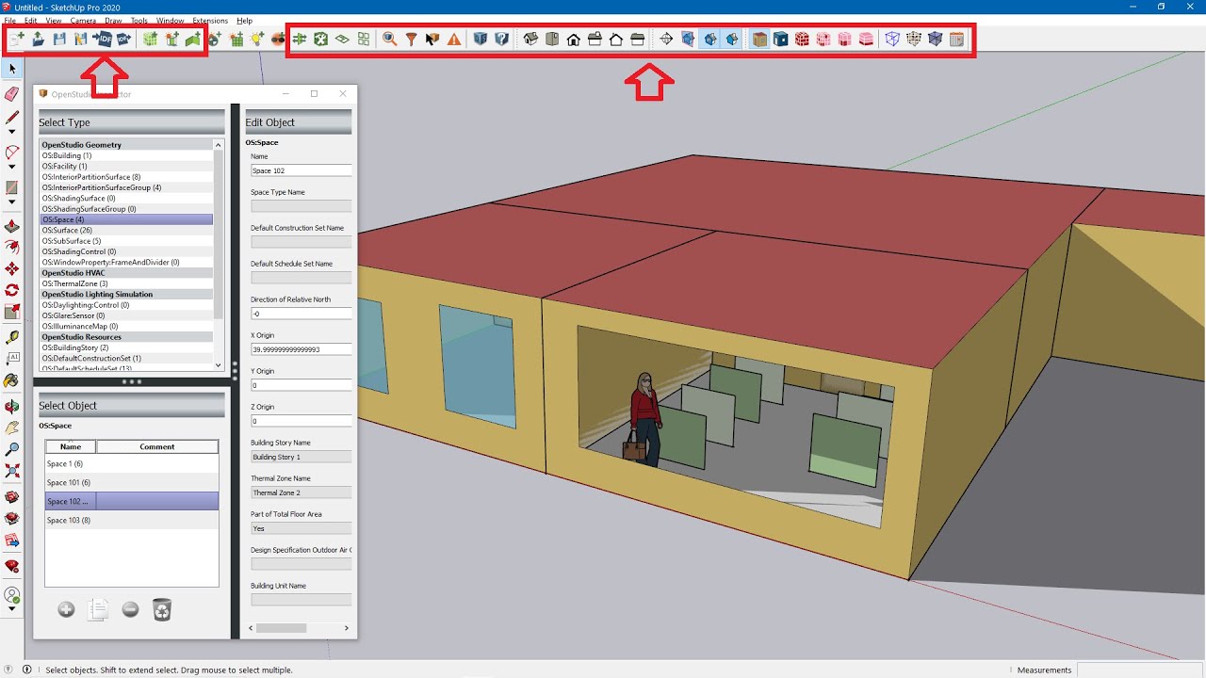This screenshot has height=678, width=1206.
Task: Select the red brick-pattern render cube
Action: click(802, 39)
